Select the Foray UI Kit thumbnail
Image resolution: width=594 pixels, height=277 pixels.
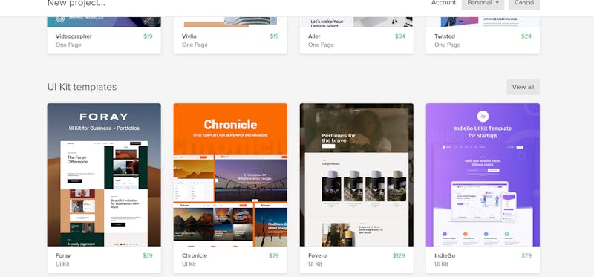(104, 175)
